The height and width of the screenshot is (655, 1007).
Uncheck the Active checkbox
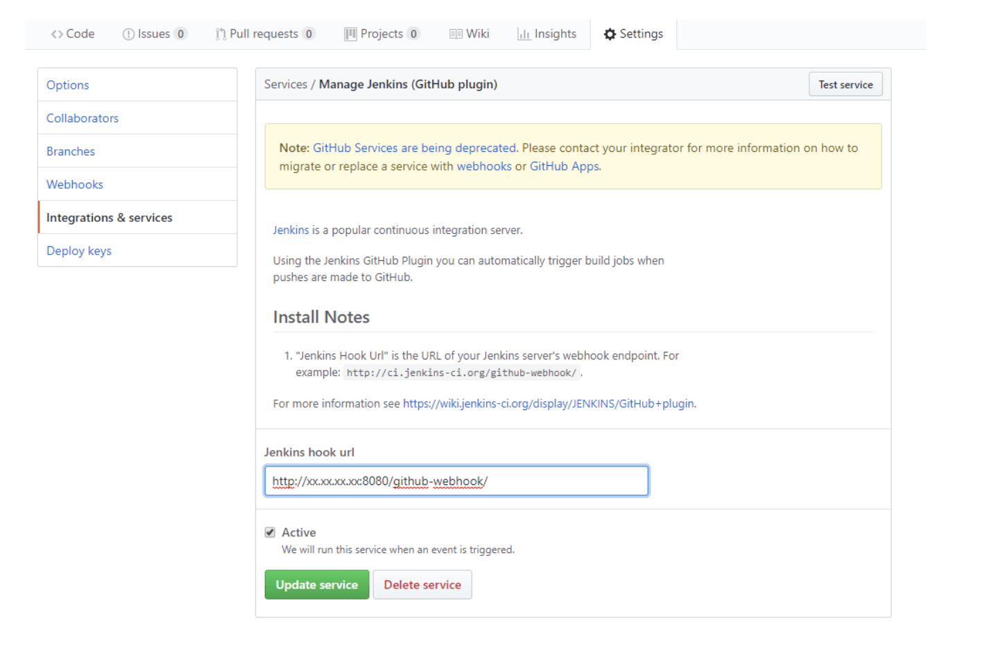pos(270,532)
